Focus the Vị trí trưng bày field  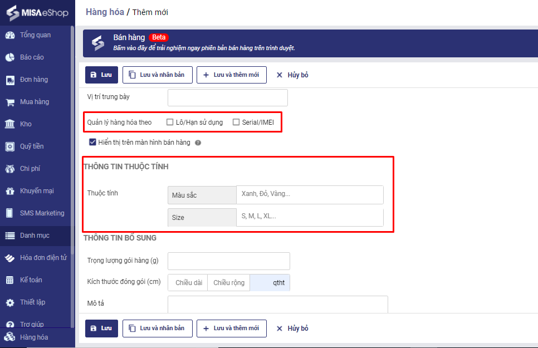click(x=227, y=97)
